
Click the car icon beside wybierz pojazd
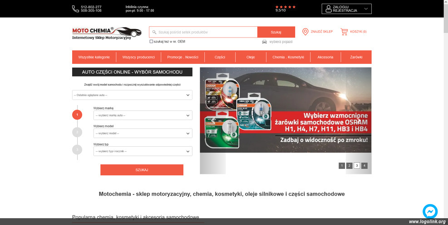click(x=265, y=42)
